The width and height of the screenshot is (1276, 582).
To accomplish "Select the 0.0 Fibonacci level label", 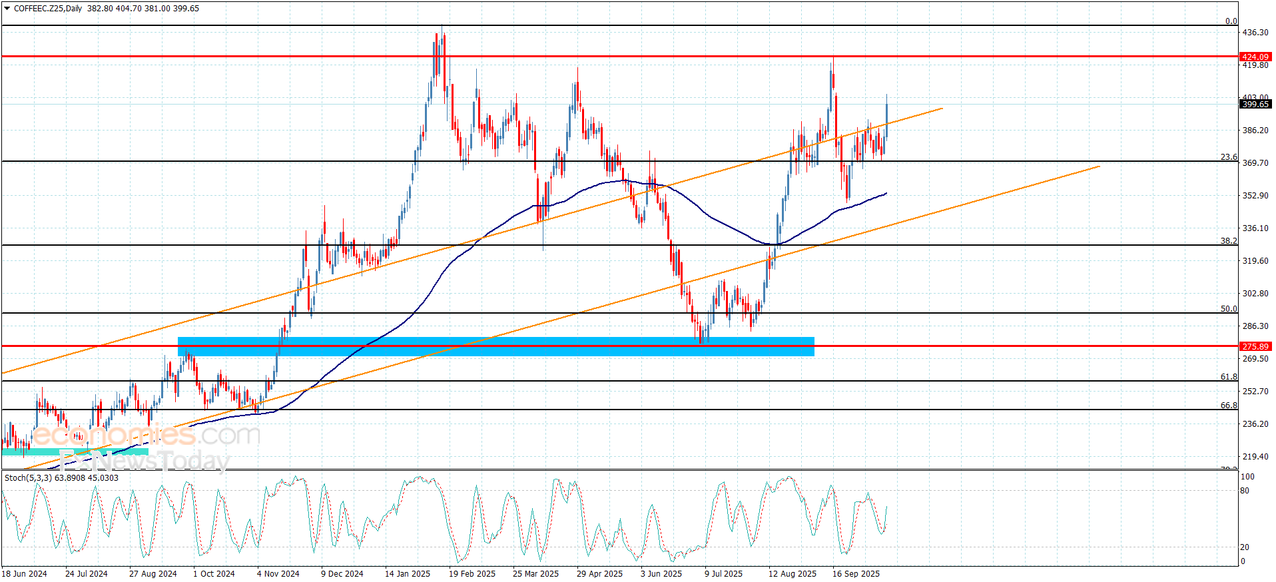I will tap(1231, 21).
